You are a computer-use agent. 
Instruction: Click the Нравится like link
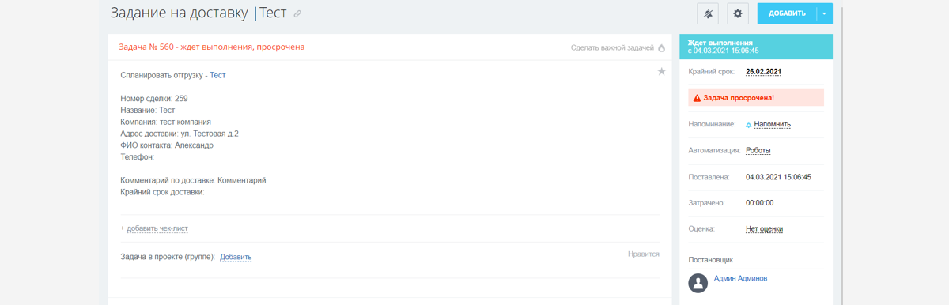[x=643, y=254]
